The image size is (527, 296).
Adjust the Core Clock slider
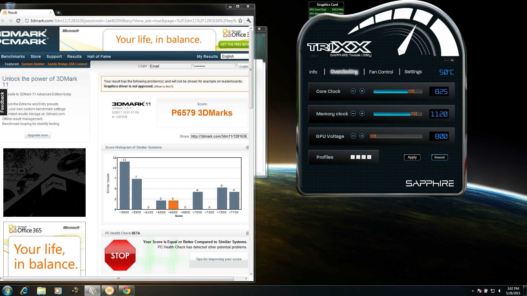(x=398, y=91)
